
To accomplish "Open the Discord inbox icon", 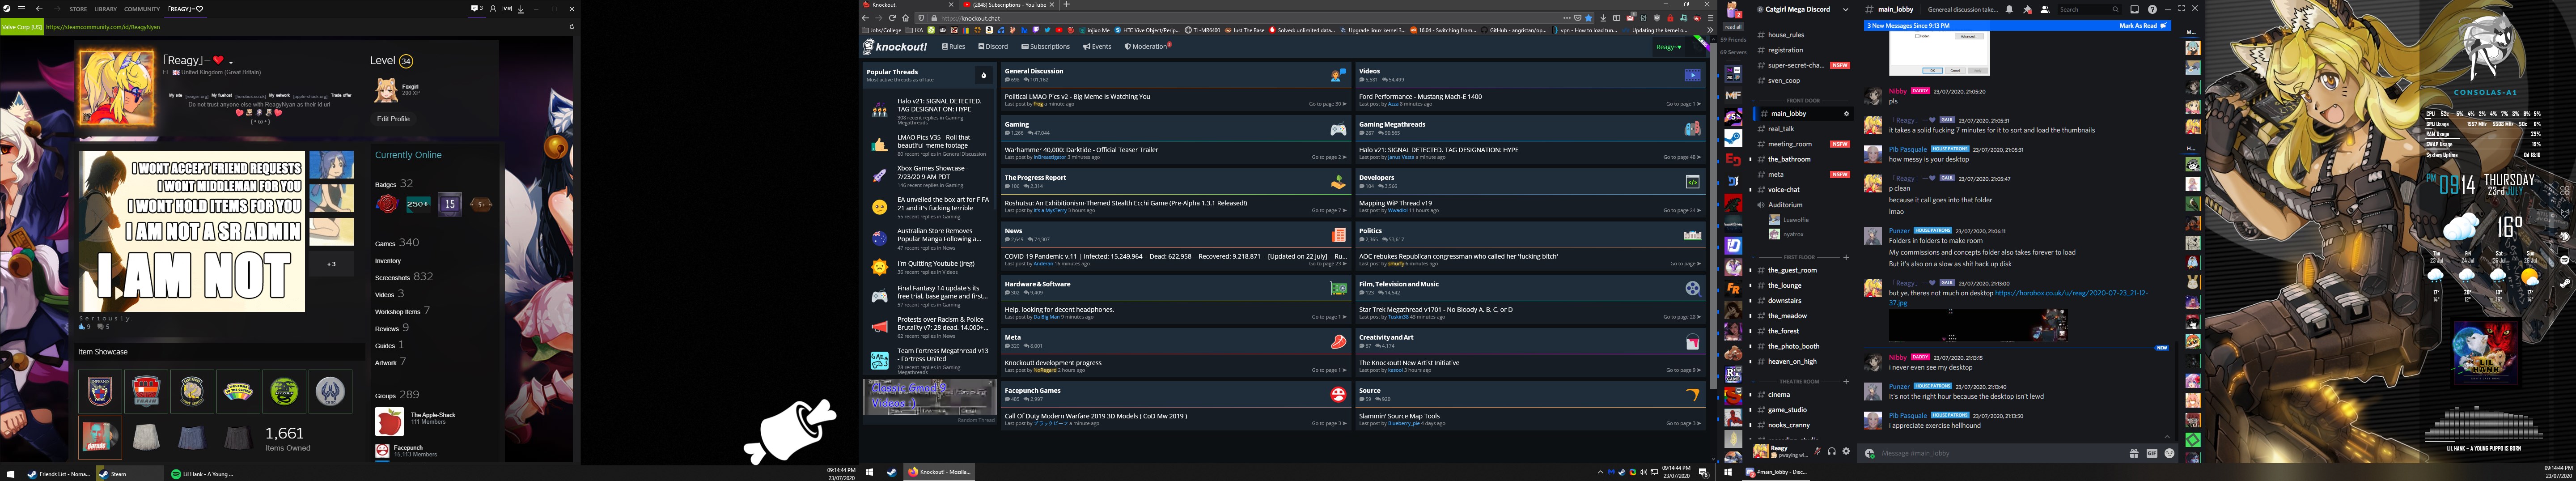I will pyautogui.click(x=2134, y=9).
